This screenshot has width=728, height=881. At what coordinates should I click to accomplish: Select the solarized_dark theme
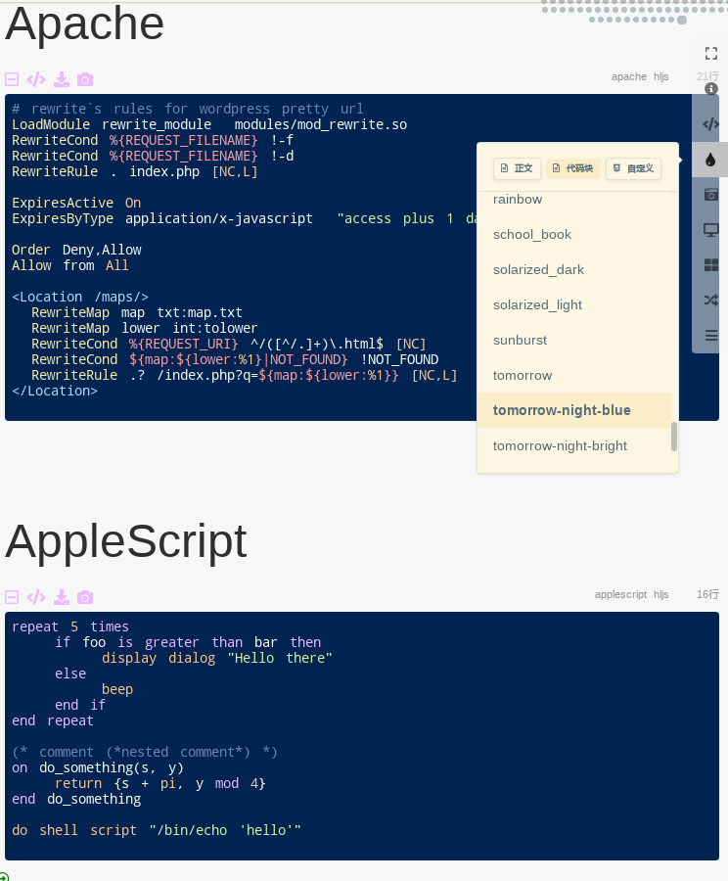[574, 270]
